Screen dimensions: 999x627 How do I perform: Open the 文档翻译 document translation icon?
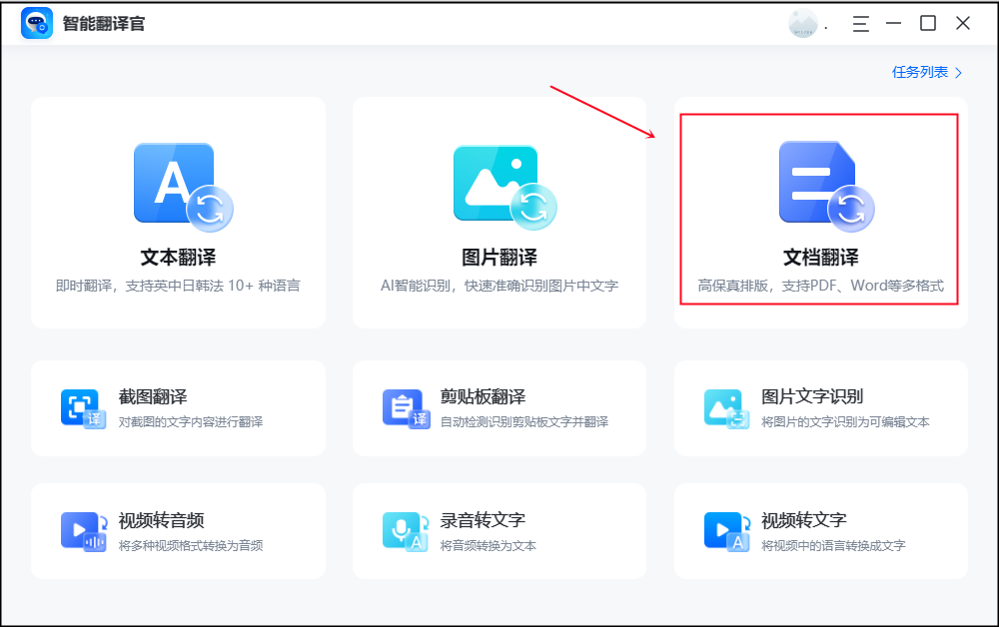826,187
